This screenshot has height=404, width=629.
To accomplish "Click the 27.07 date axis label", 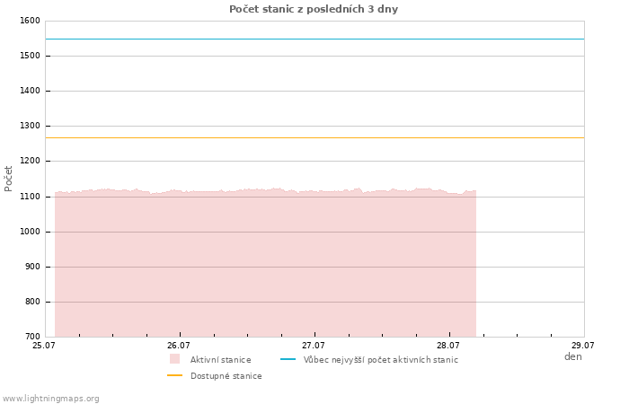I will point(314,345).
